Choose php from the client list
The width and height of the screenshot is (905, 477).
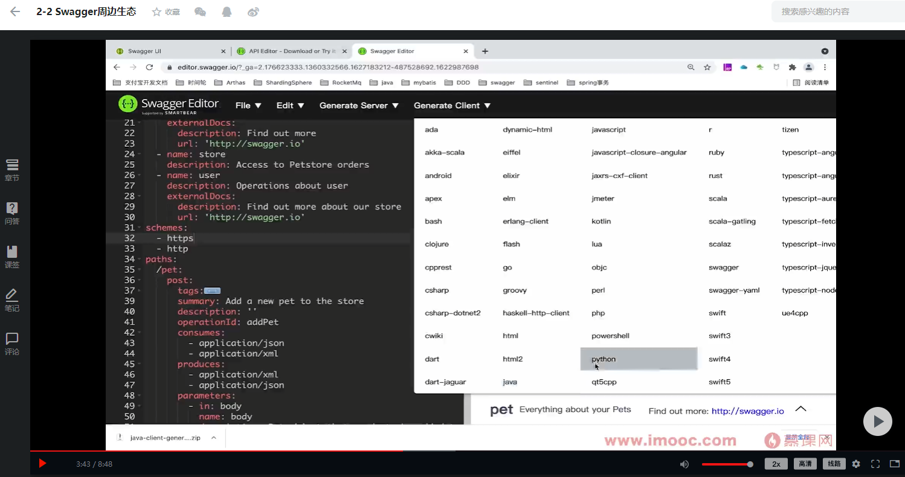(598, 313)
